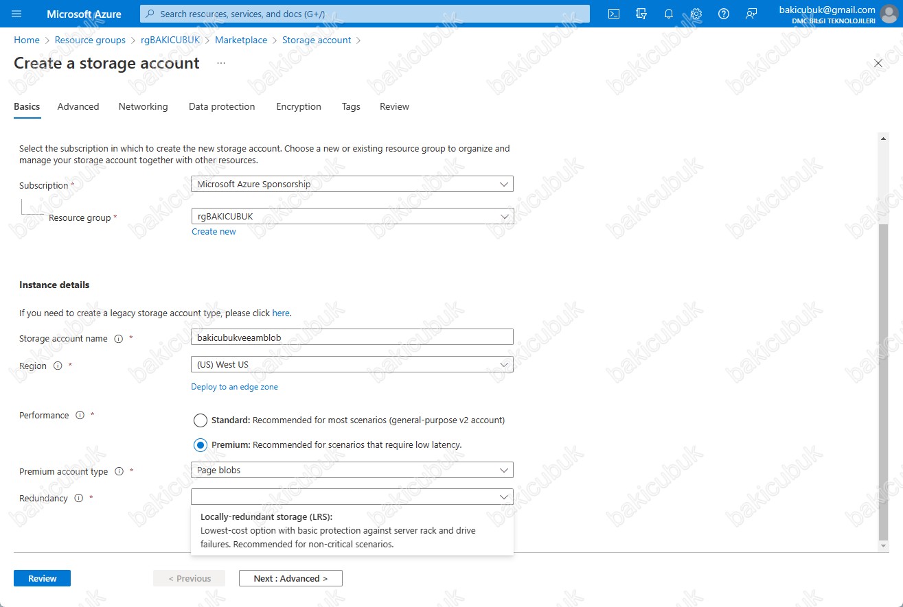This screenshot has width=903, height=607.
Task: Open Help and support question icon
Action: pyautogui.click(x=724, y=14)
